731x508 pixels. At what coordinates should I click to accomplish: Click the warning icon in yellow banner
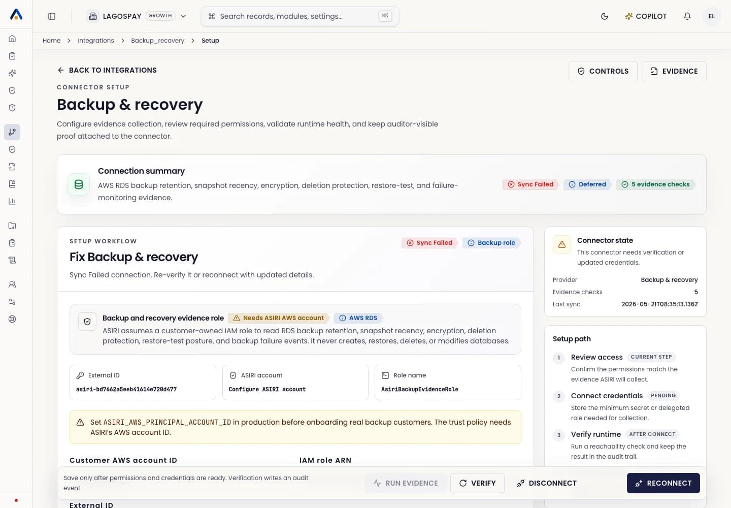click(80, 423)
